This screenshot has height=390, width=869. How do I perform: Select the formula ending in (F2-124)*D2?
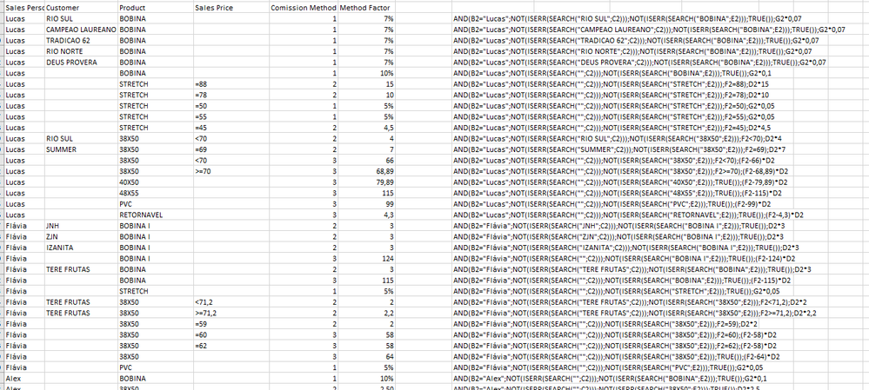624,258
